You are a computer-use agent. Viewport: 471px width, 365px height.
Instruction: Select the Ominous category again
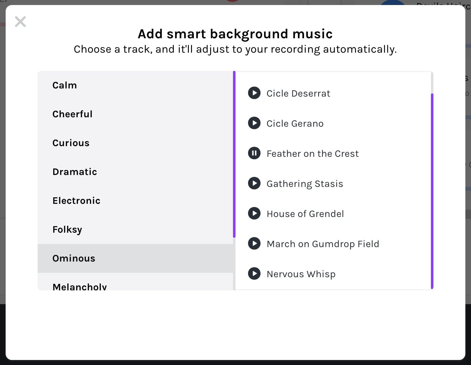[74, 258]
